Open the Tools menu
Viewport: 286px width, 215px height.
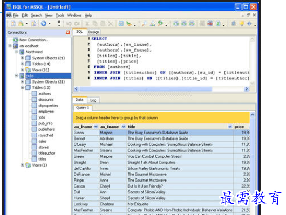point(60,15)
